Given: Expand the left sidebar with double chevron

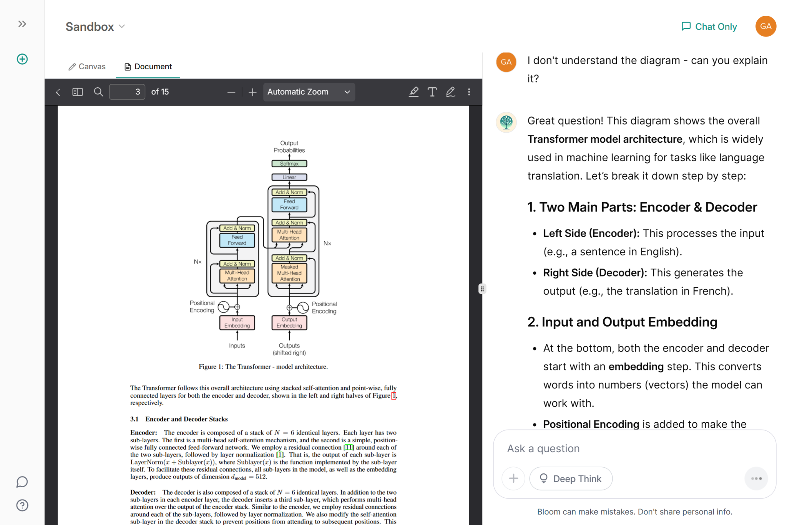Looking at the screenshot, I should click(x=22, y=24).
